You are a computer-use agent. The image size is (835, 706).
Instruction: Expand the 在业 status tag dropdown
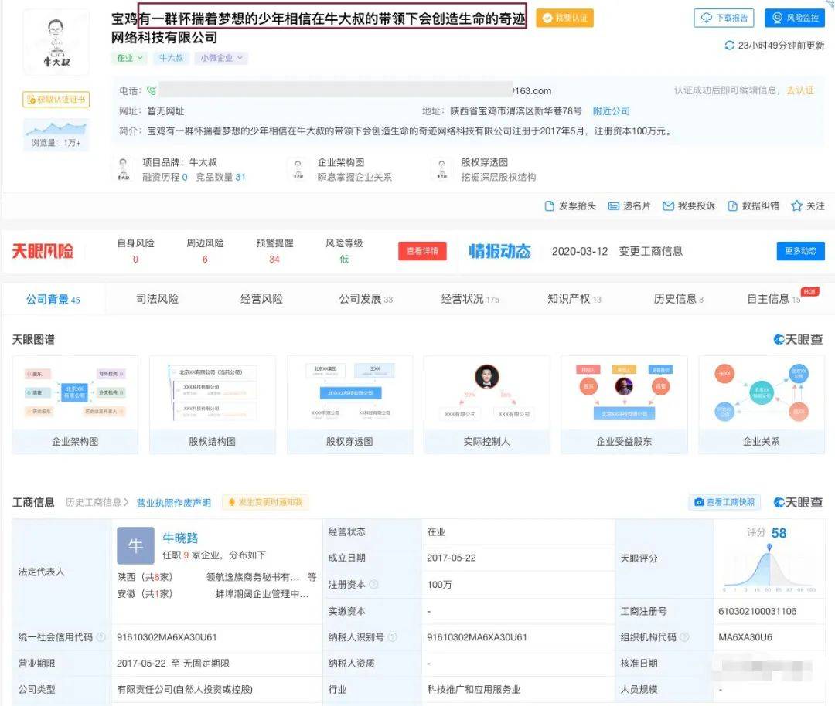coord(141,58)
